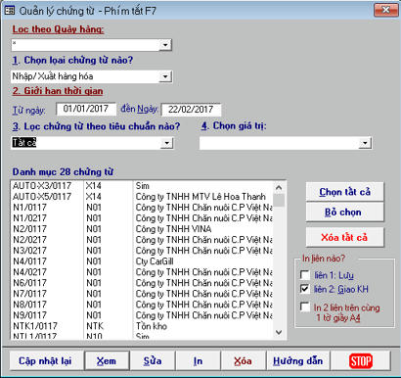Click 'Công ty TNHH MTV Lê Hoa Thanh' cell
The height and width of the screenshot is (378, 401).
pos(200,197)
